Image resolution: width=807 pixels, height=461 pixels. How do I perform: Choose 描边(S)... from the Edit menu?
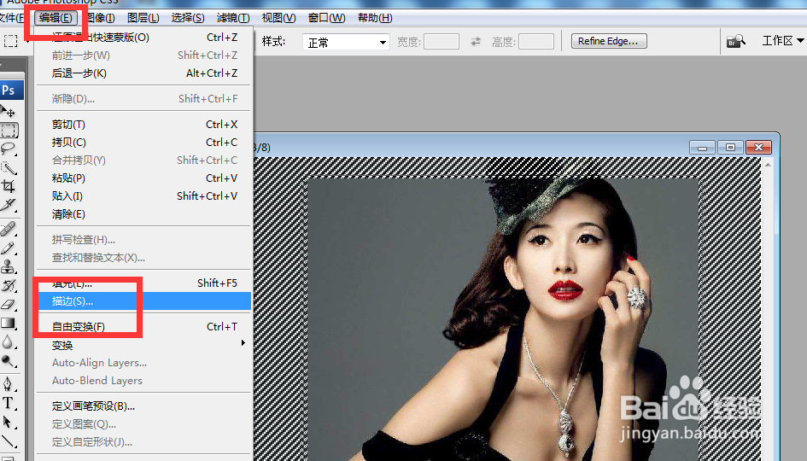tap(144, 301)
